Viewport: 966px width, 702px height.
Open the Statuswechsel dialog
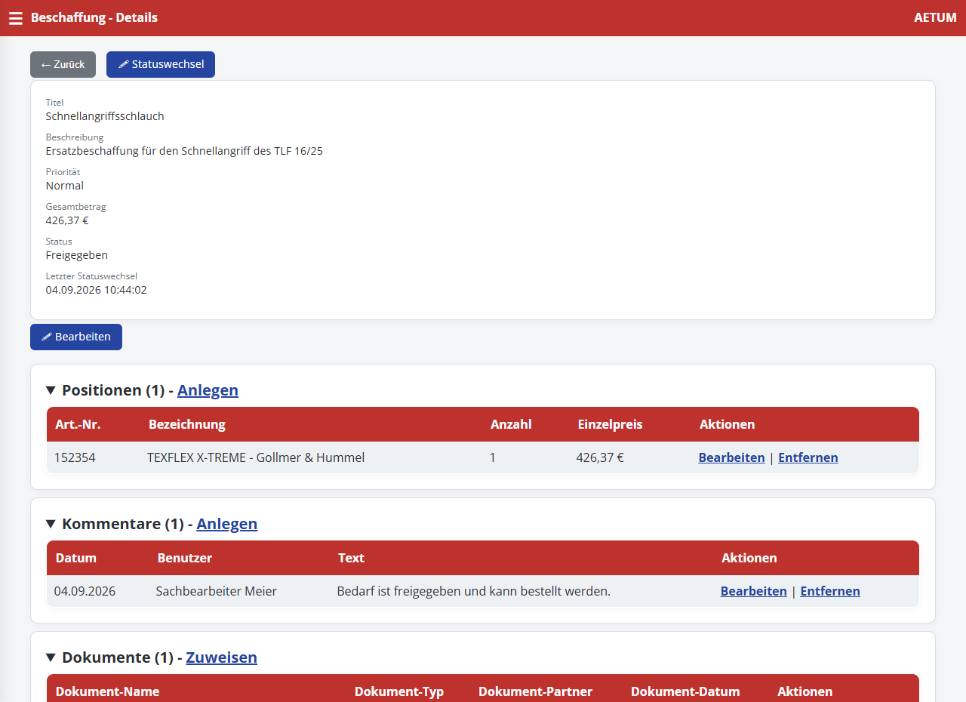pyautogui.click(x=161, y=64)
